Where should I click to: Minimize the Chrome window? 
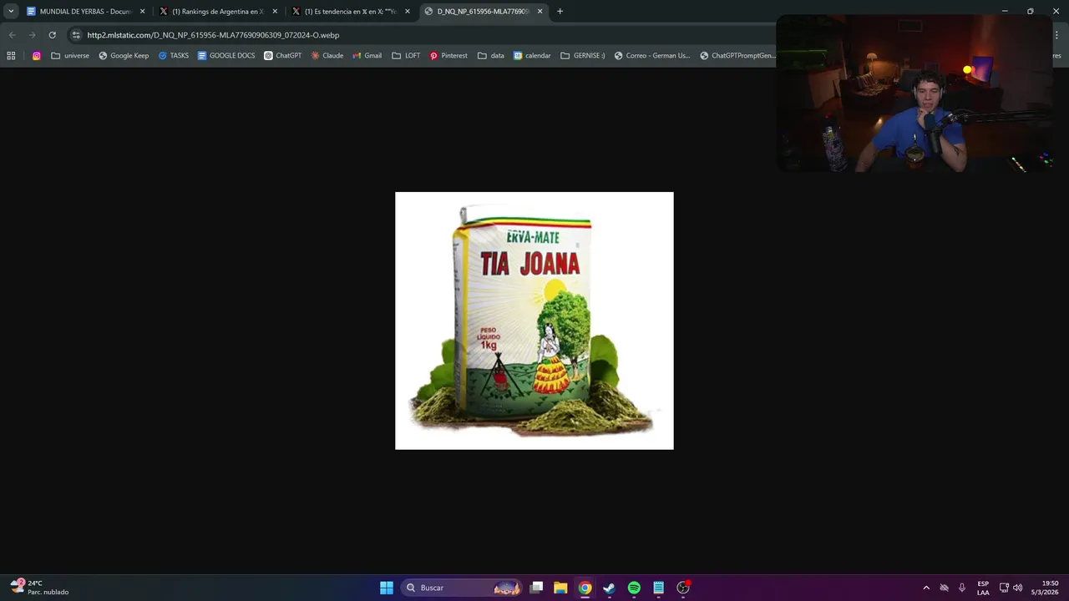(x=1005, y=12)
